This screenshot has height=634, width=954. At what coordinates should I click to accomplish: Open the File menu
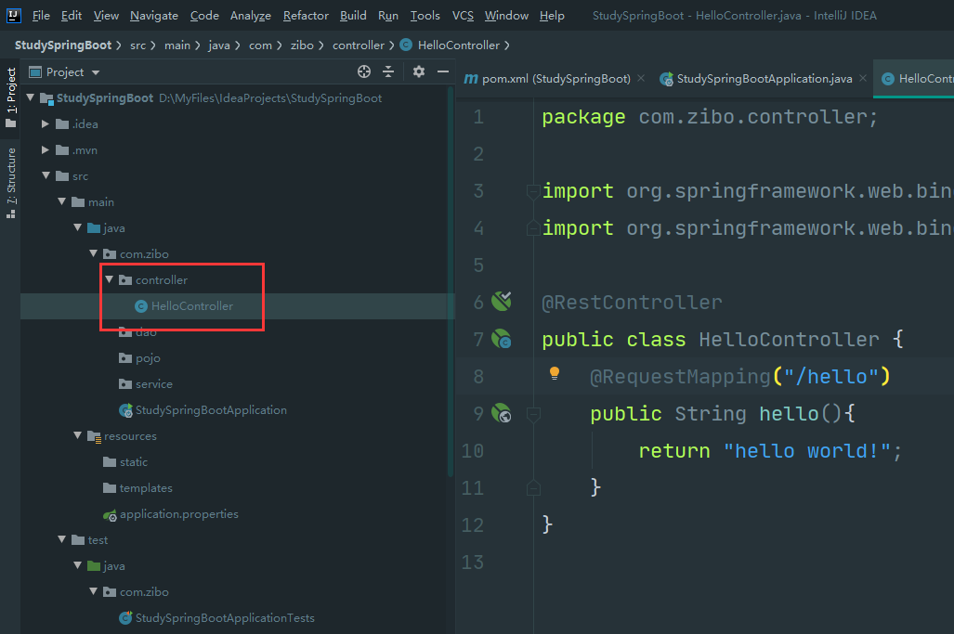[x=41, y=15]
